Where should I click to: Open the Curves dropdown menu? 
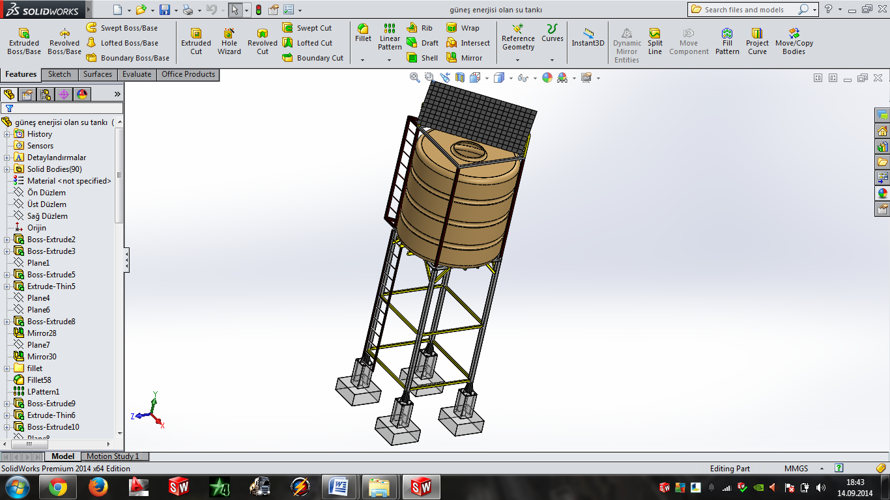coord(552,60)
